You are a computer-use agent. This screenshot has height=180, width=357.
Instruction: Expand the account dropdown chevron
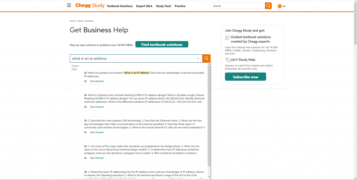point(284,6)
